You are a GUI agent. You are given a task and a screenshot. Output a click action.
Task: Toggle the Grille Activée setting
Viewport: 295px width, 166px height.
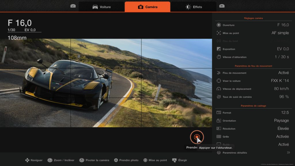[282, 136]
